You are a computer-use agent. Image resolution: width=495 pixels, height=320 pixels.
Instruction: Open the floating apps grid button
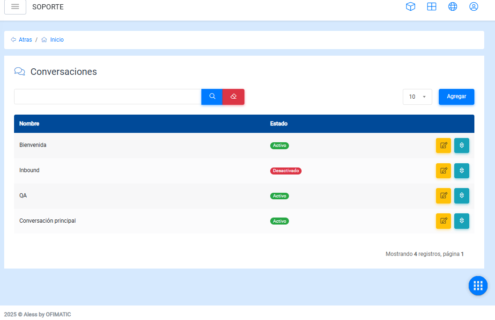click(x=478, y=285)
